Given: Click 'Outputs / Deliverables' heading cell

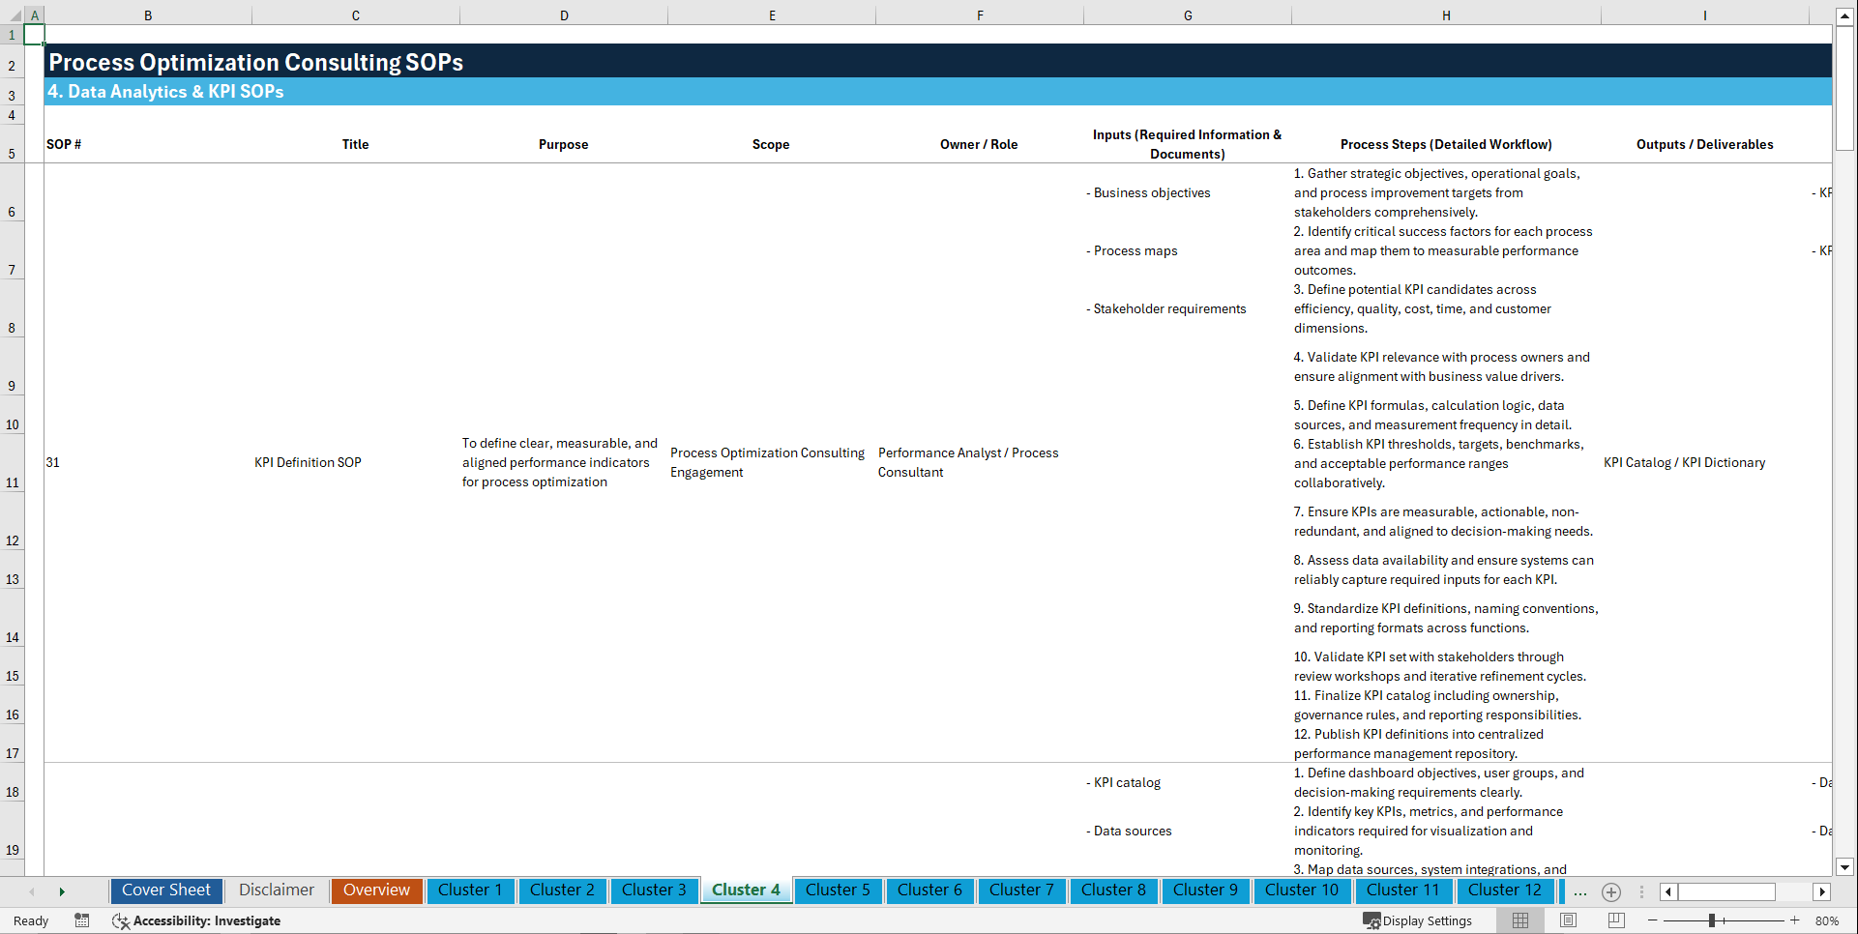Looking at the screenshot, I should (1705, 144).
